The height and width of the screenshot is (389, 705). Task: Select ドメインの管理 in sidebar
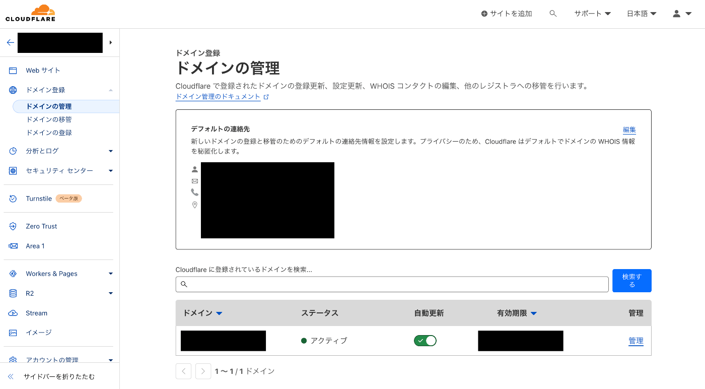tap(49, 106)
